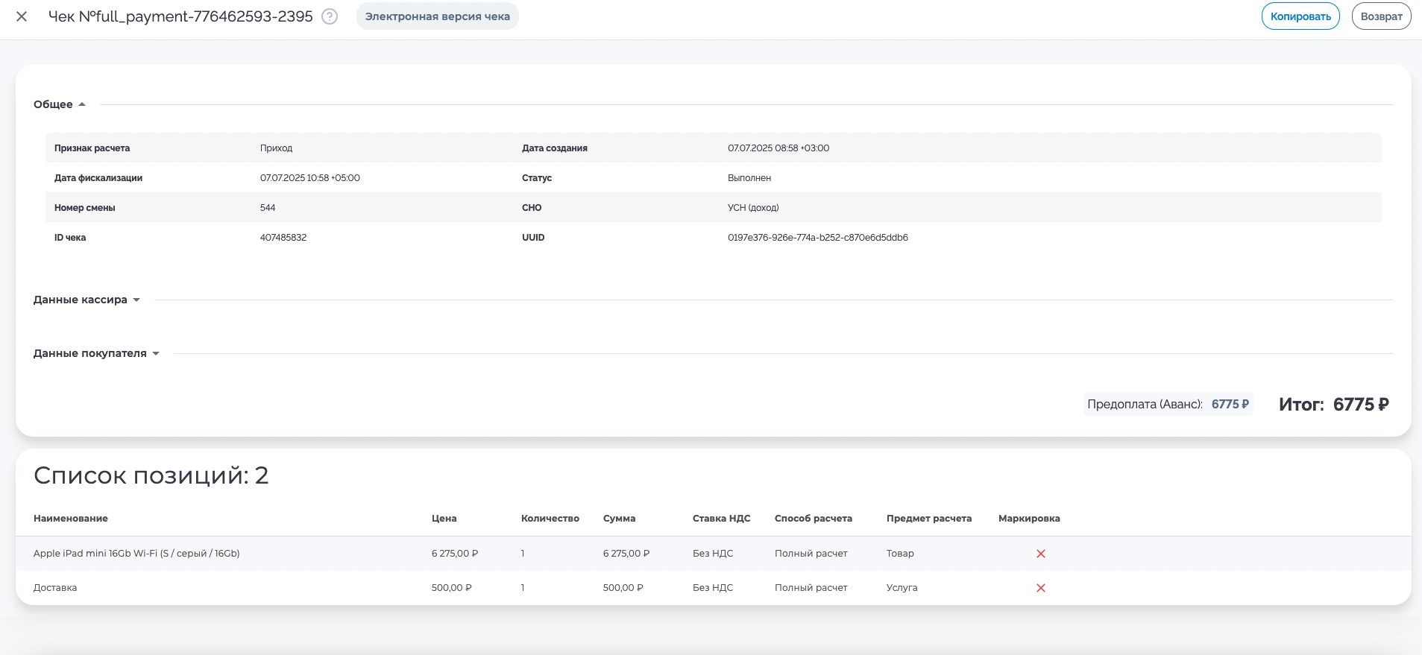Click the Наименование column header
Image resolution: width=1422 pixels, height=655 pixels.
point(71,519)
